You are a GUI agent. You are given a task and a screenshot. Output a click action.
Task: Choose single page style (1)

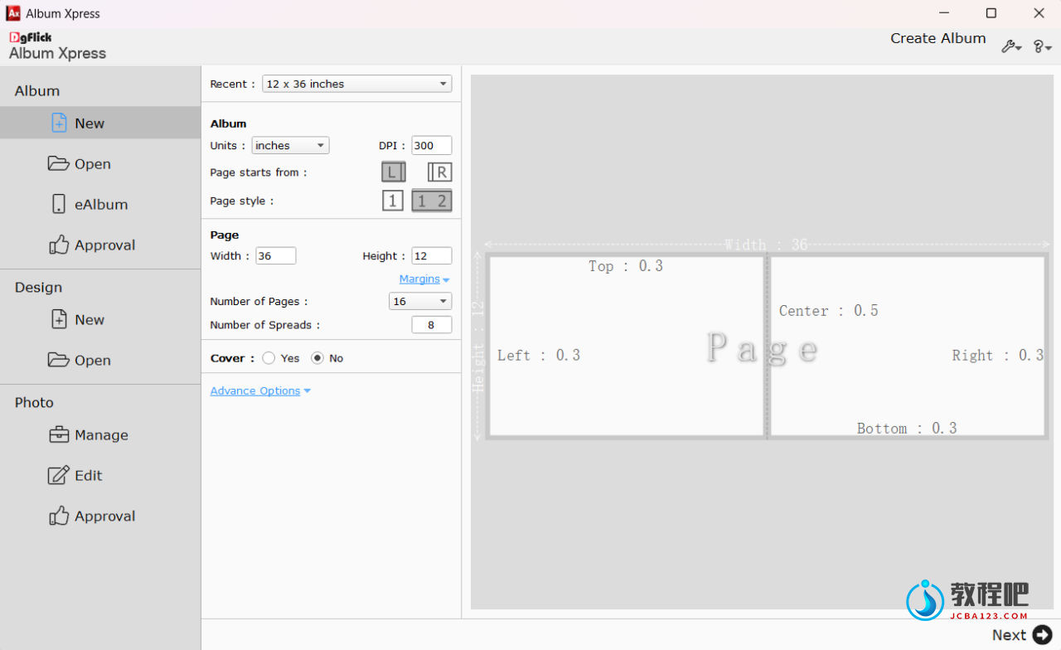pos(393,201)
